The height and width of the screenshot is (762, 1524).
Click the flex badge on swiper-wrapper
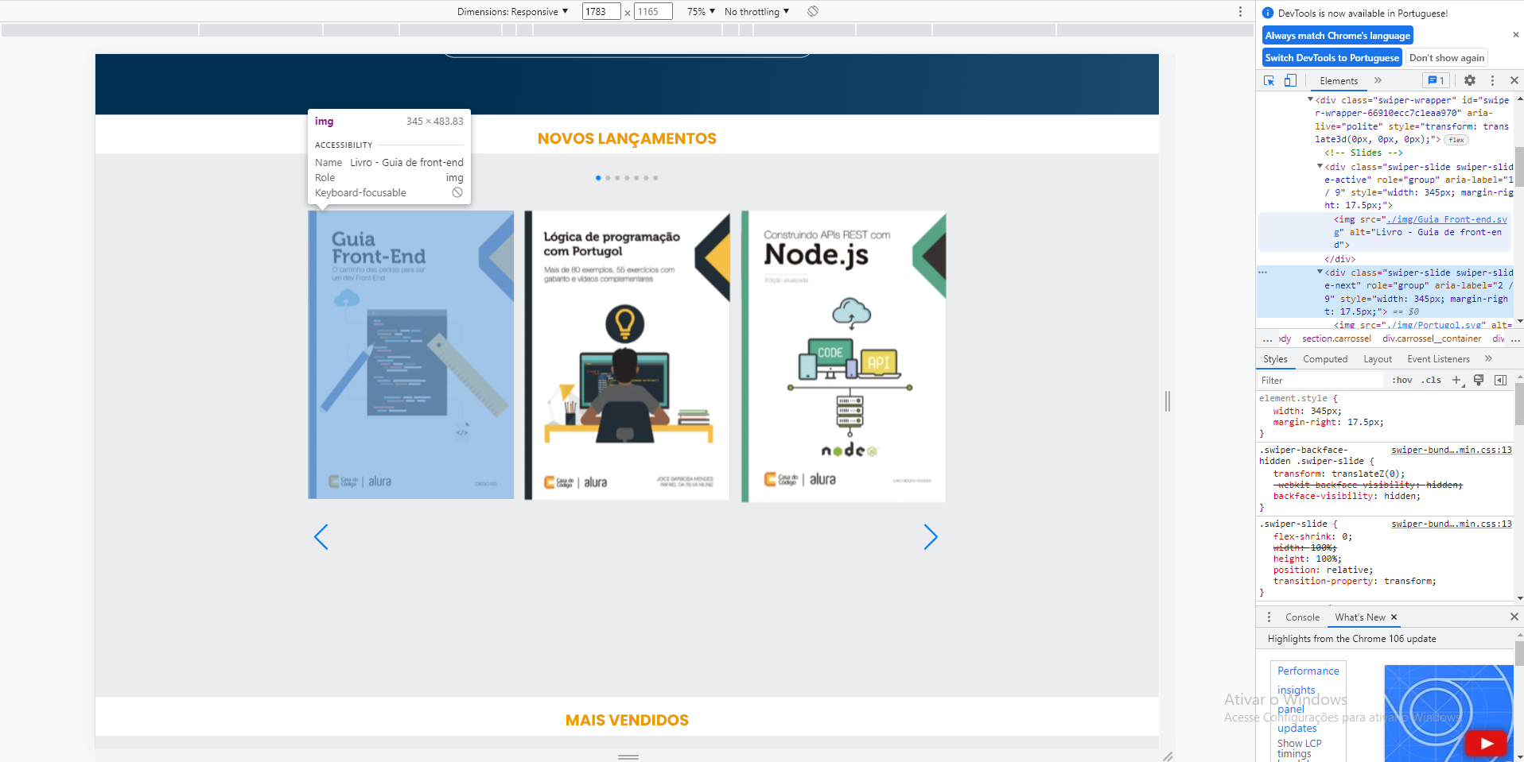click(x=1456, y=140)
